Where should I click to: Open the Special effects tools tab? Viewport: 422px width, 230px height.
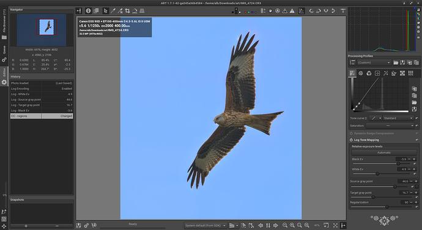coord(386,73)
